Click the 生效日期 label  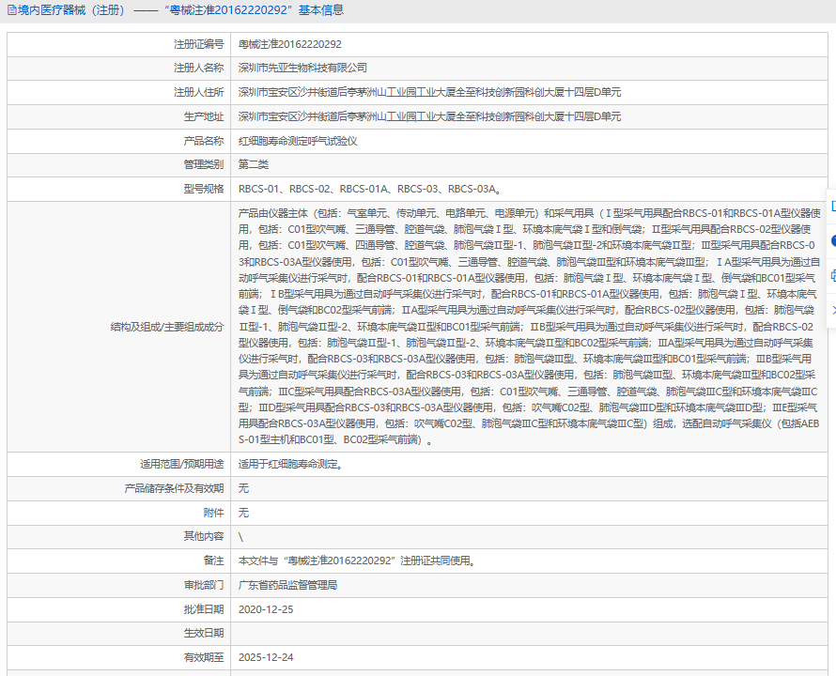(x=204, y=633)
